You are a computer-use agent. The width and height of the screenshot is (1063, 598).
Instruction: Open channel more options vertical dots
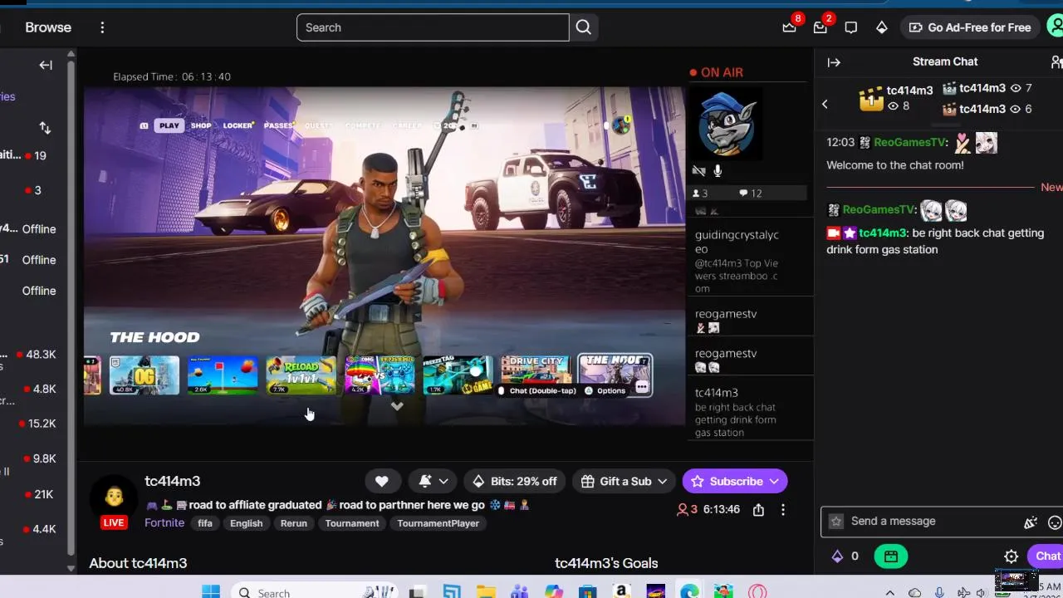[782, 510]
